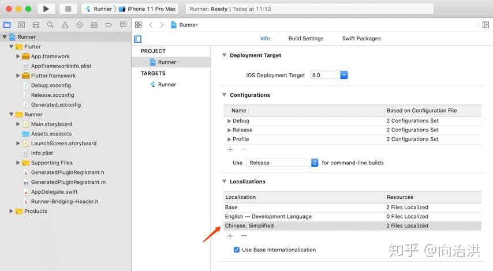Collapse the Configurations section
Image resolution: width=493 pixels, height=271 pixels.
224,95
